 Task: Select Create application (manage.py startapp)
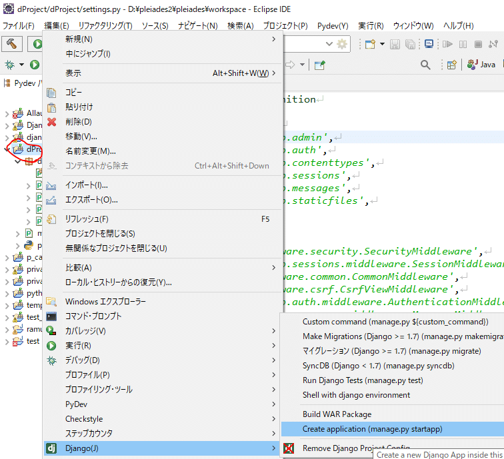click(393, 429)
